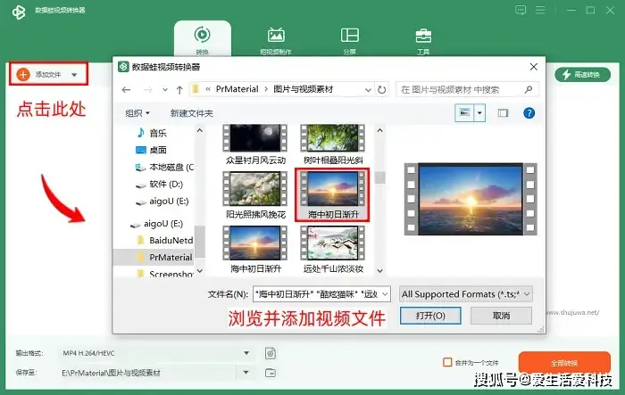Open the 工具 toolbox icon
Image resolution: width=625 pixels, height=395 pixels.
coord(423,37)
